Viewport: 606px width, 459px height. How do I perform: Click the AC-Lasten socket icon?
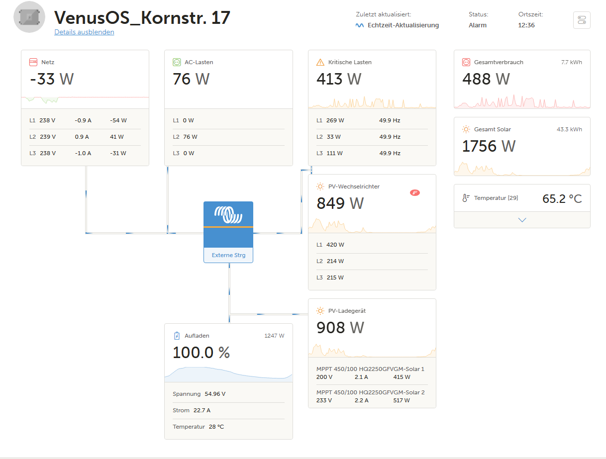tap(177, 62)
